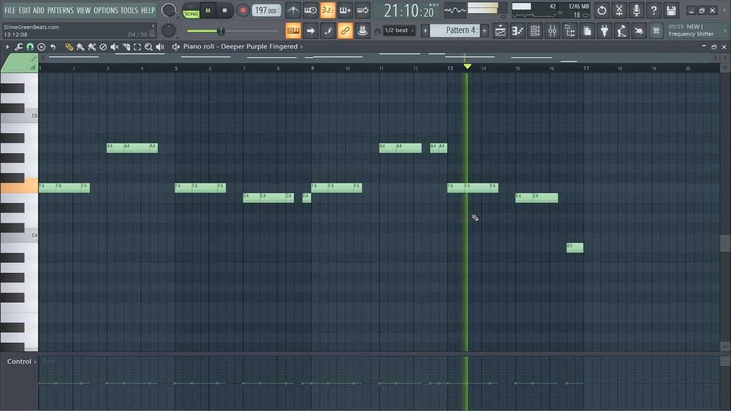The height and width of the screenshot is (411, 731).
Task: Select the Draw tool in the piano roll toolbar
Action: coord(69,47)
